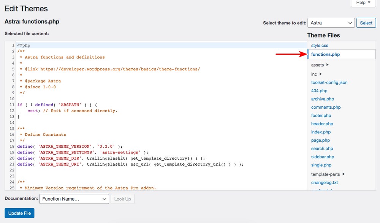Click the Update File button
The image size is (380, 223).
(19, 213)
